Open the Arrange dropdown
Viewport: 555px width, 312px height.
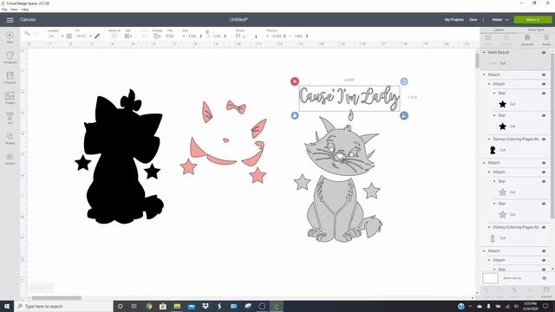(x=157, y=36)
